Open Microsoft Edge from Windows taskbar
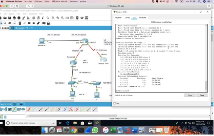The height and width of the screenshot is (136, 214). (68, 123)
